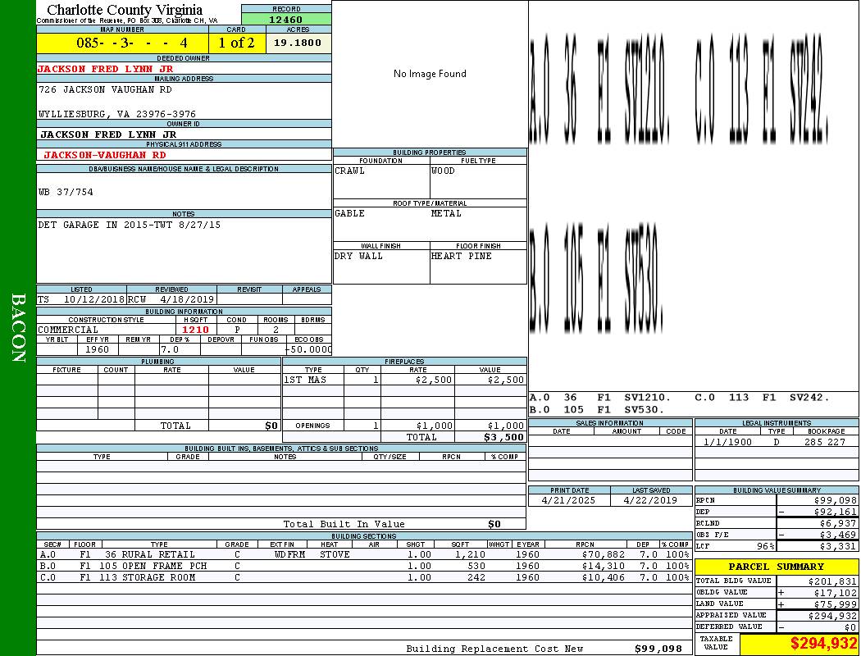This screenshot has width=861, height=656.
Task: Click exterior finish WDFRM
Action: click(x=290, y=554)
